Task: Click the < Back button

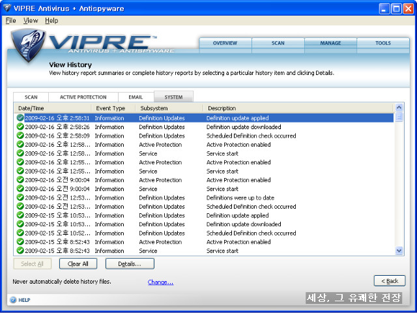Action: 390,281
